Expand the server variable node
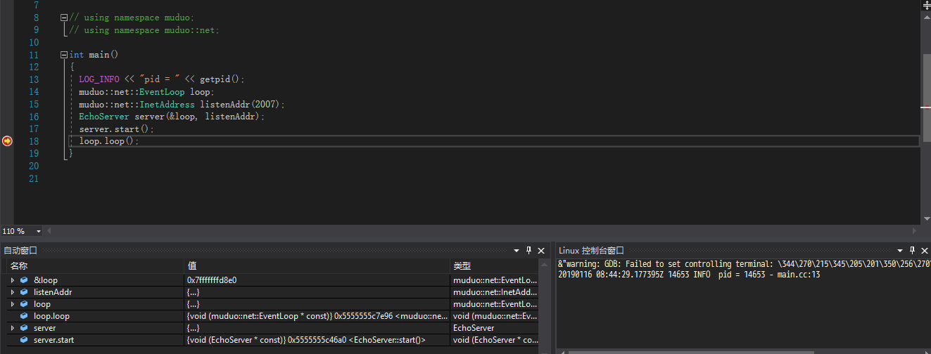This screenshot has height=354, width=931. pos(12,328)
